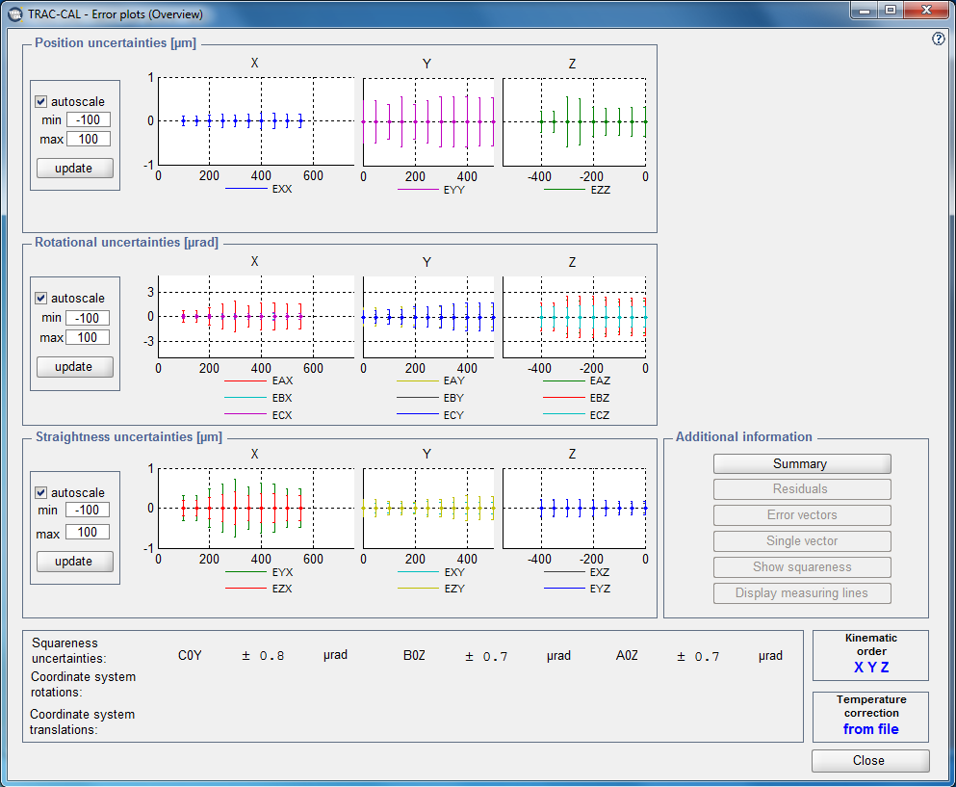
Task: Click the Z plot in Position uncertainties
Action: point(575,122)
